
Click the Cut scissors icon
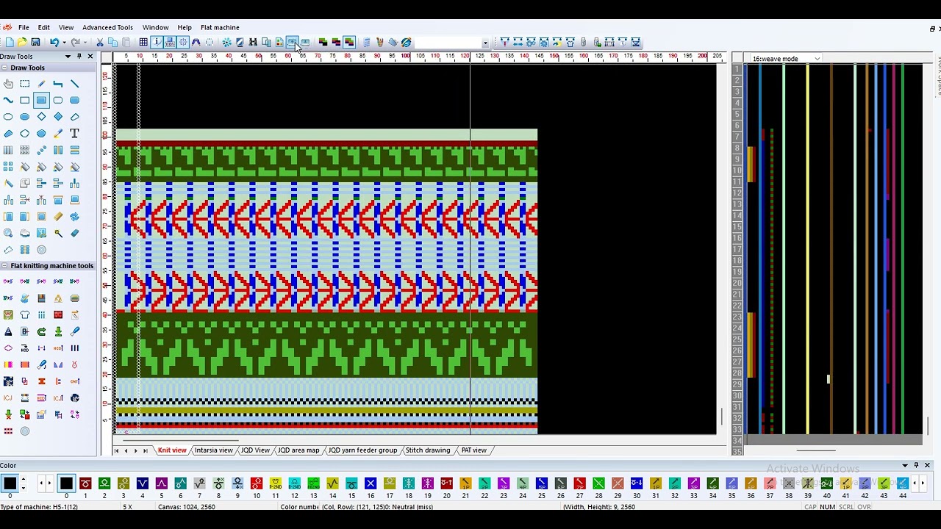tap(99, 43)
